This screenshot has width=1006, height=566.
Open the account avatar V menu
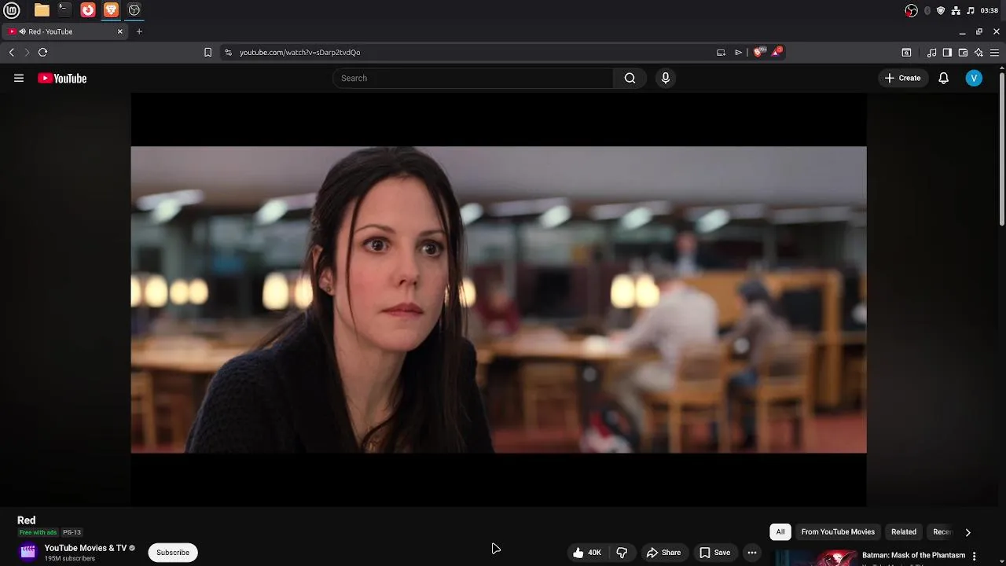pos(974,78)
